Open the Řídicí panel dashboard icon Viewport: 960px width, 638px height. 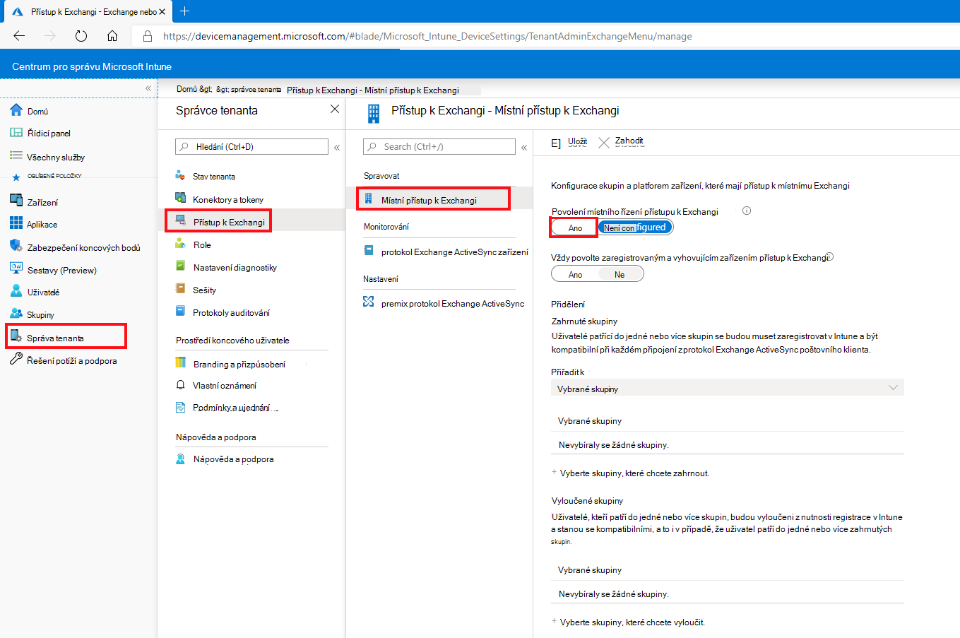coord(16,133)
